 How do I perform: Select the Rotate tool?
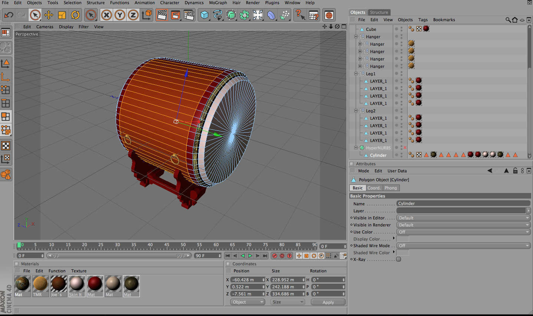(x=75, y=15)
